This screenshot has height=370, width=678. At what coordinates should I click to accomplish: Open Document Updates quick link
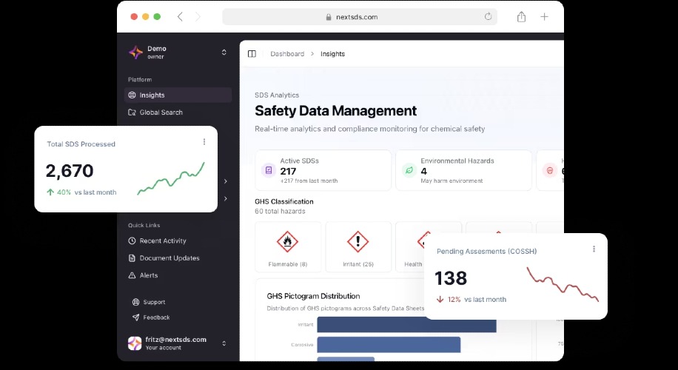point(169,258)
